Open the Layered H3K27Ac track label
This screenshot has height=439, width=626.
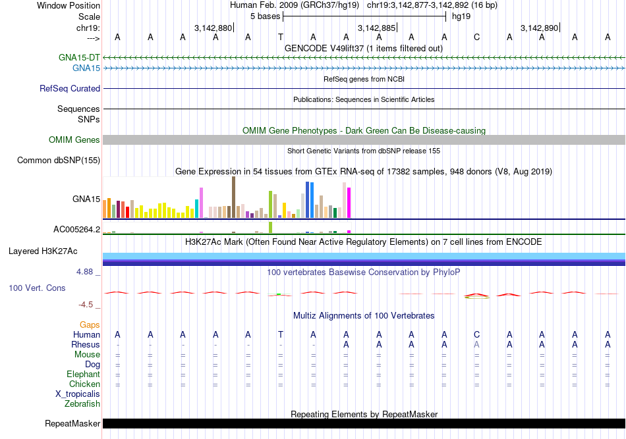[43, 251]
